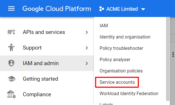
Task: Select Organisation policies submenu entry
Action: (x=121, y=71)
